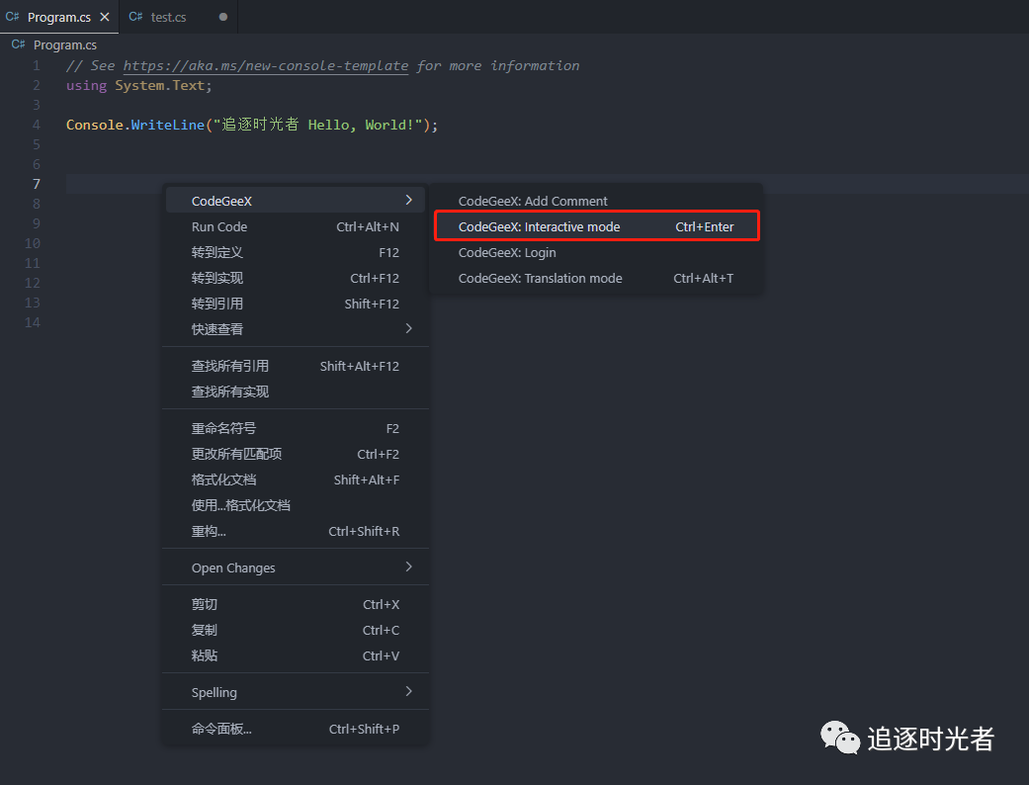The image size is (1029, 785).
Task: Choose CodeGeeX: Interactive mode
Action: click(x=596, y=226)
